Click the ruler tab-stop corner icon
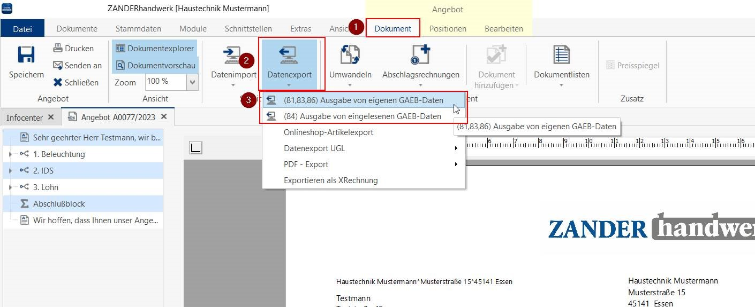Viewport: 755px width, 307px height. (196, 148)
